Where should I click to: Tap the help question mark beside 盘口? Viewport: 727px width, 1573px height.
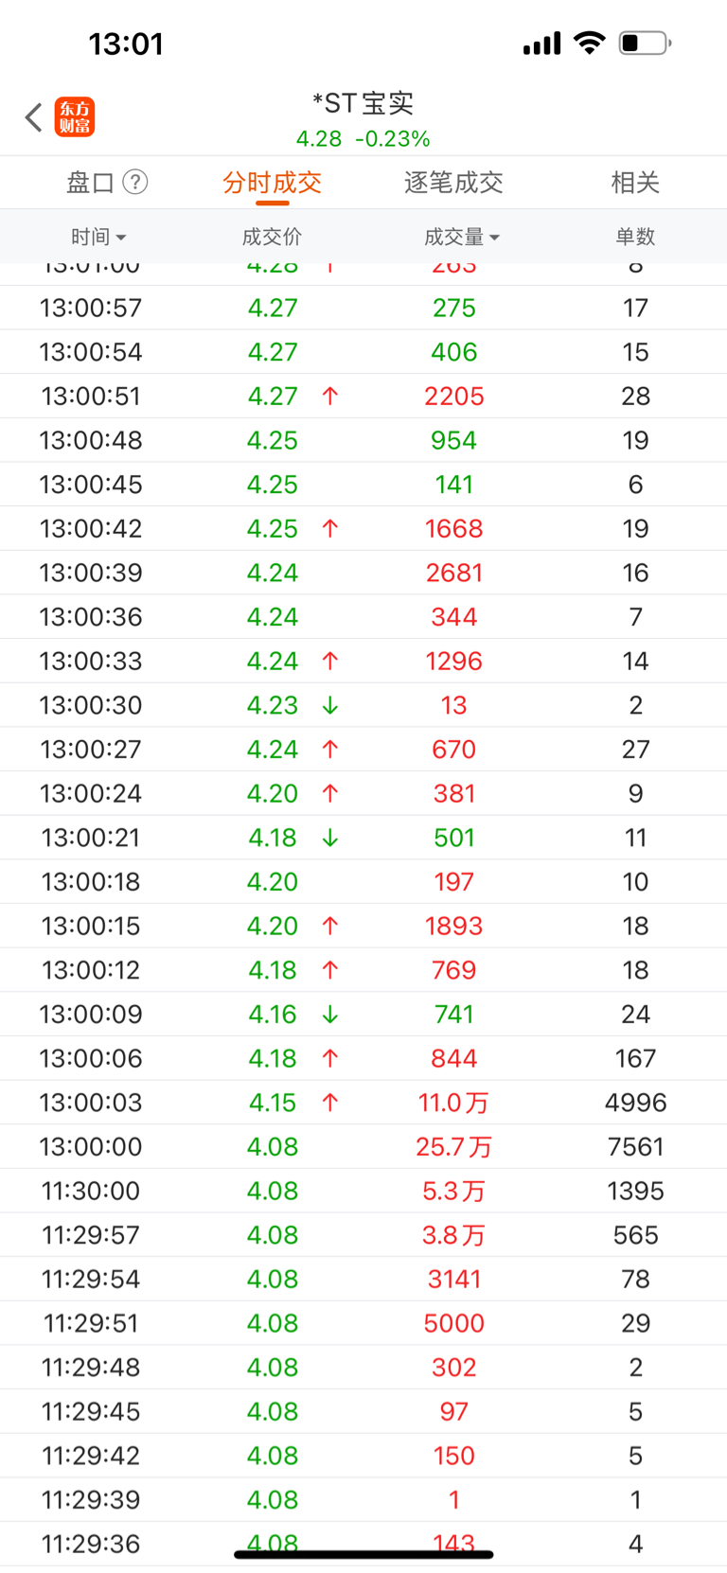135,182
